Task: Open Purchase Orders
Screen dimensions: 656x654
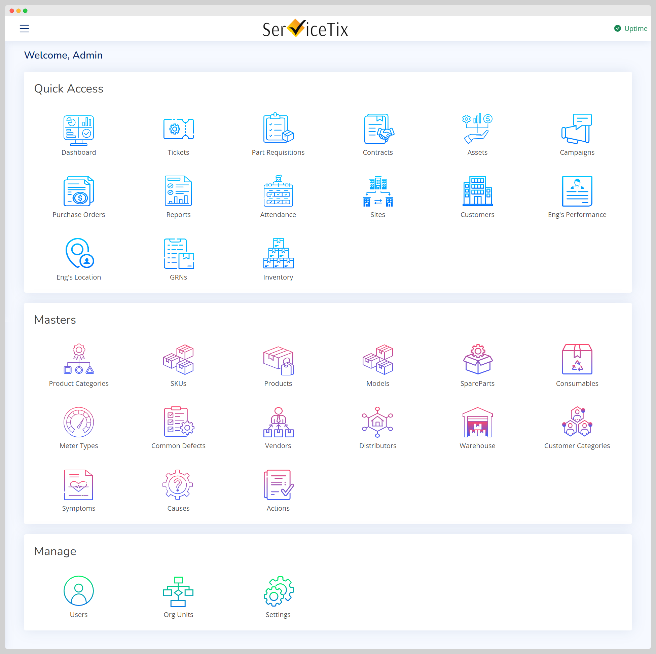Action: pos(79,191)
